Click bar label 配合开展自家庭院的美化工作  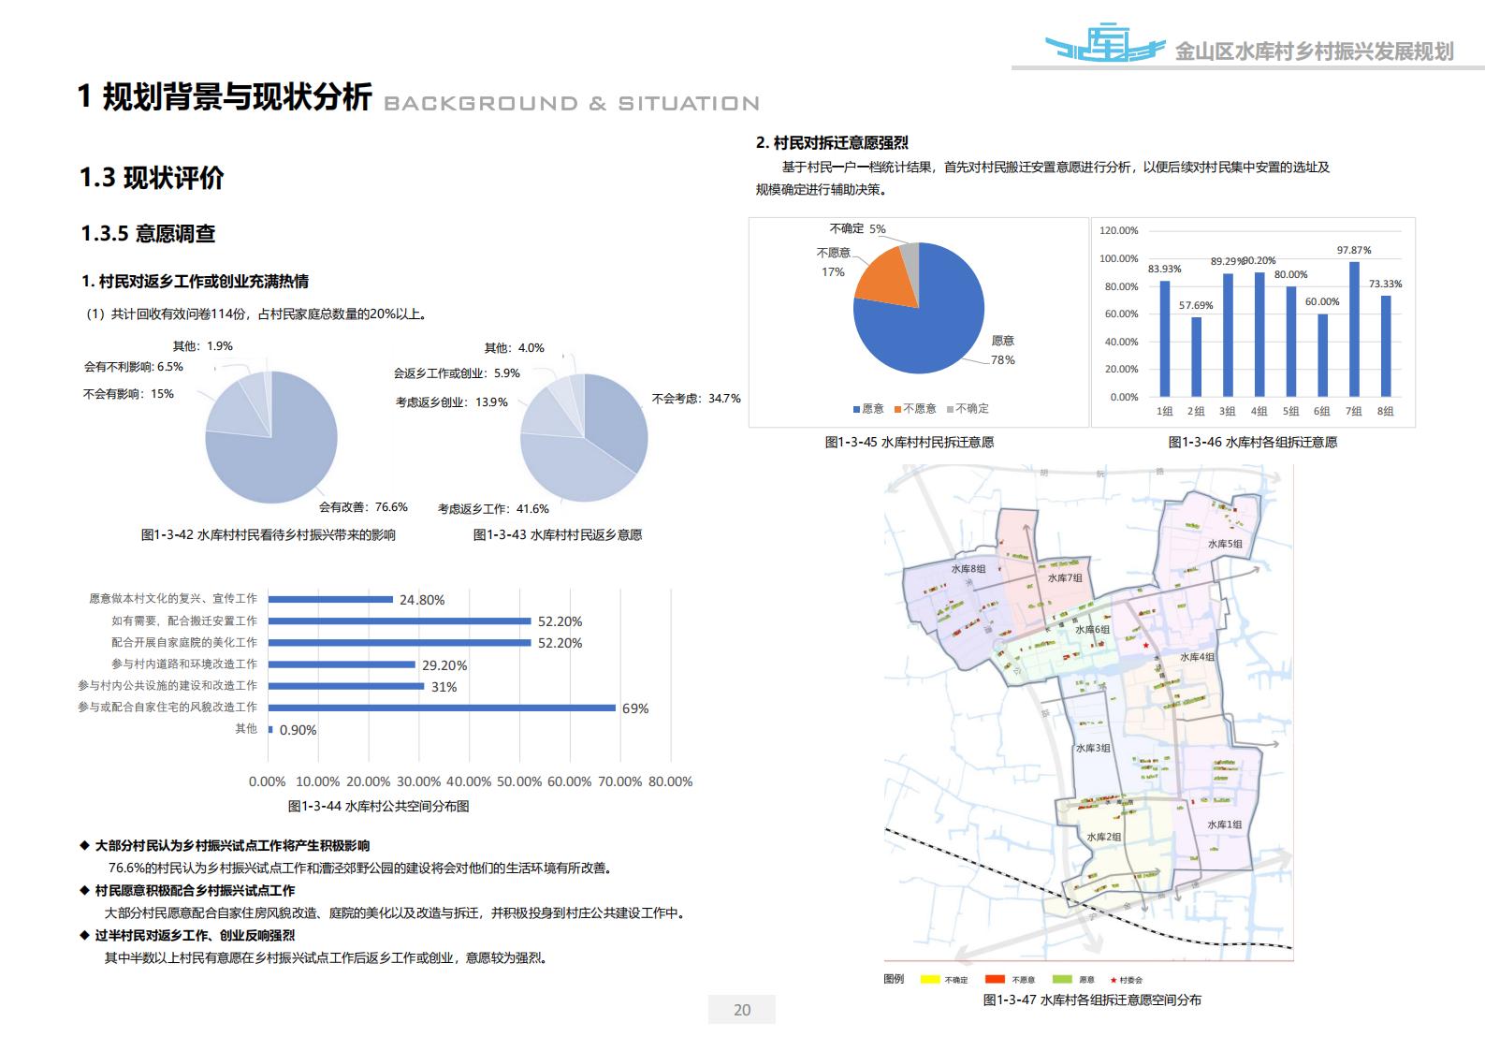point(184,643)
